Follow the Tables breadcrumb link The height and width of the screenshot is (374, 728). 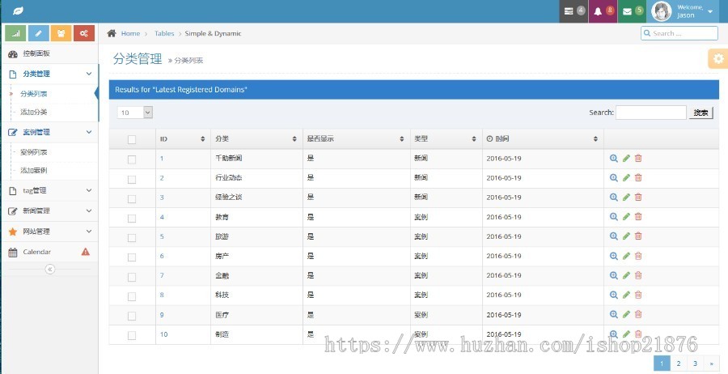click(x=164, y=33)
